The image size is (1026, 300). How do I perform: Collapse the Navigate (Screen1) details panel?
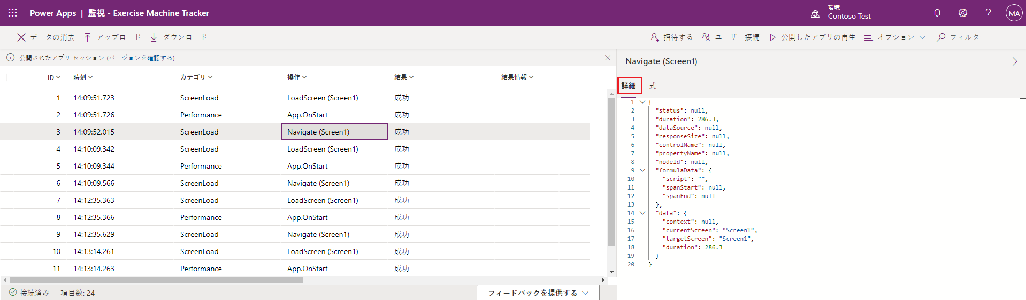[1014, 61]
